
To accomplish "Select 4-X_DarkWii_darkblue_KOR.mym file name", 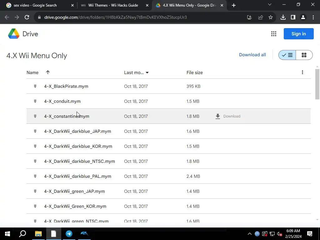I will tap(78, 146).
